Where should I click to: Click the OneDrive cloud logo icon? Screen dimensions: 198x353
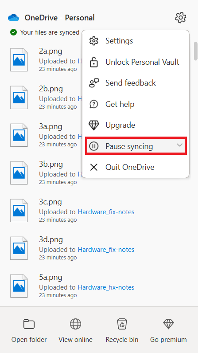tap(13, 17)
